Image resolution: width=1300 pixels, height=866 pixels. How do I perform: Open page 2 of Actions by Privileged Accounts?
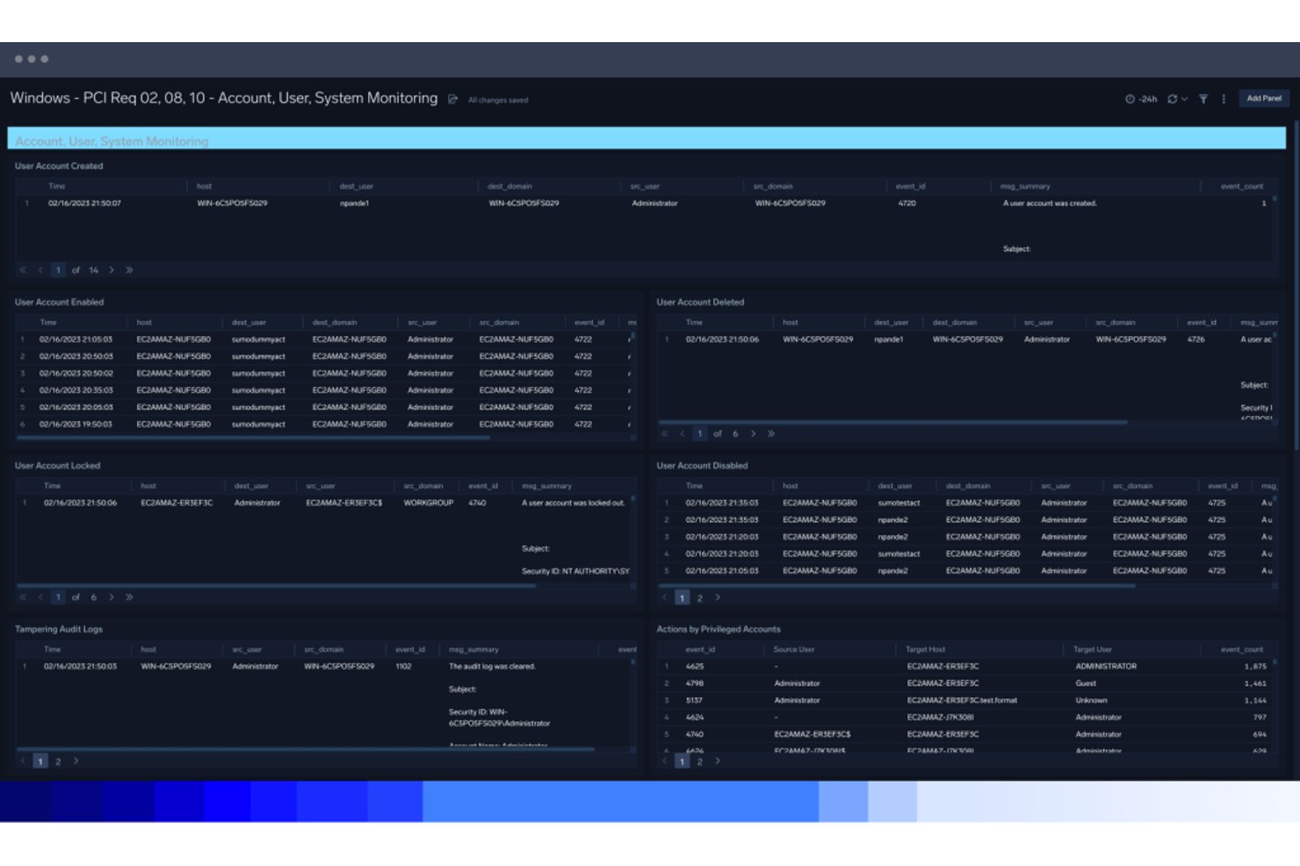coord(700,762)
